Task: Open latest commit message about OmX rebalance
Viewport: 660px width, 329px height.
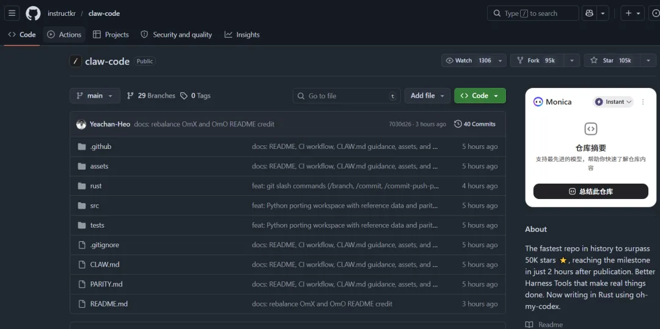Action: tap(204, 125)
